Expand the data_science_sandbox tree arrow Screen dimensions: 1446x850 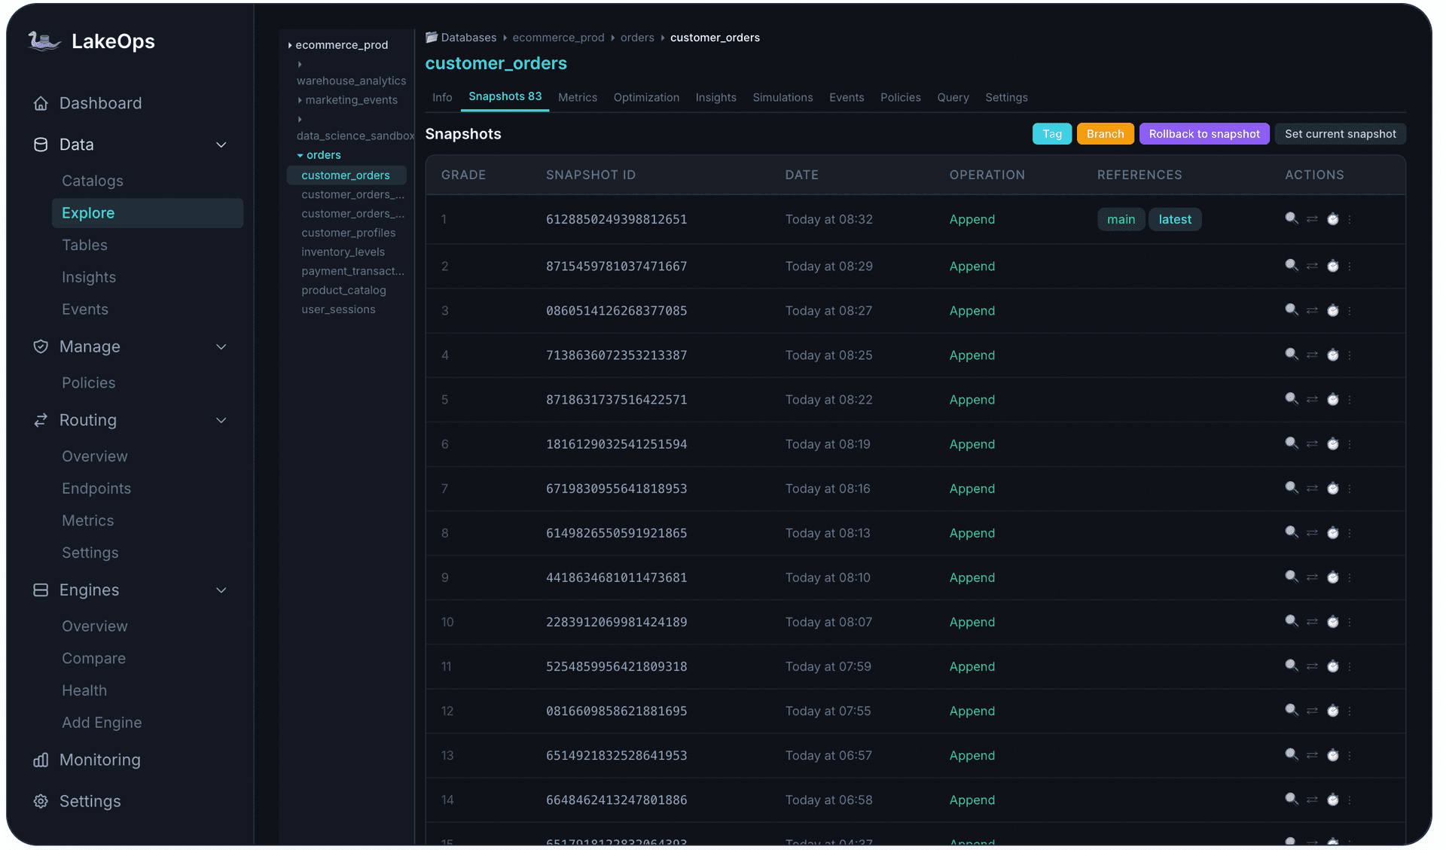(300, 119)
